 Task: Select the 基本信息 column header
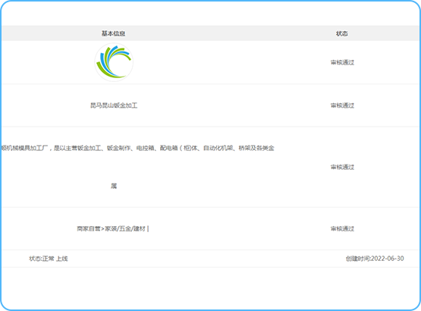pyautogui.click(x=113, y=33)
